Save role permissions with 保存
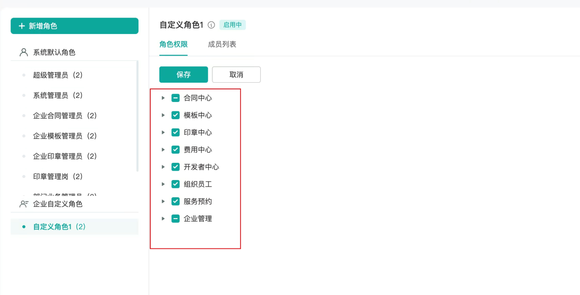 click(x=183, y=75)
